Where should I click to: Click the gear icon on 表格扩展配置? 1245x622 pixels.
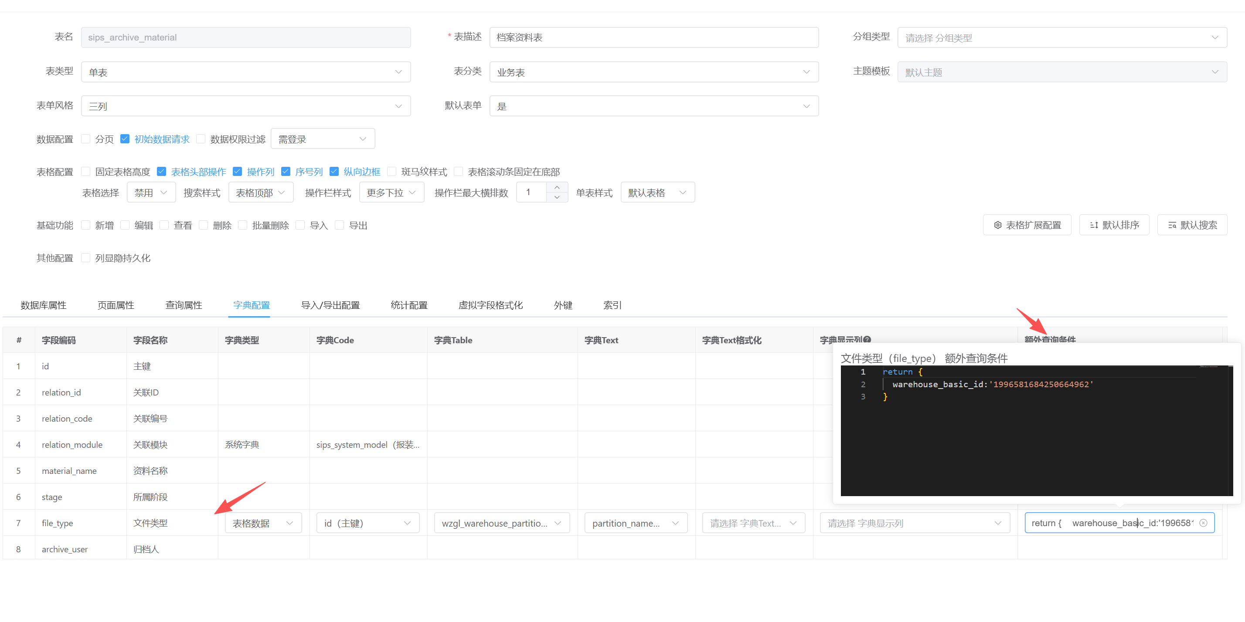point(997,225)
